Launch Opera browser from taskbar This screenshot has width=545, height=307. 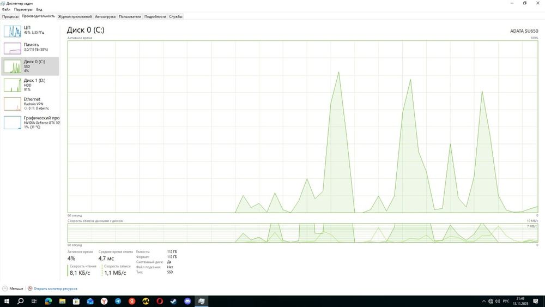(x=160, y=302)
